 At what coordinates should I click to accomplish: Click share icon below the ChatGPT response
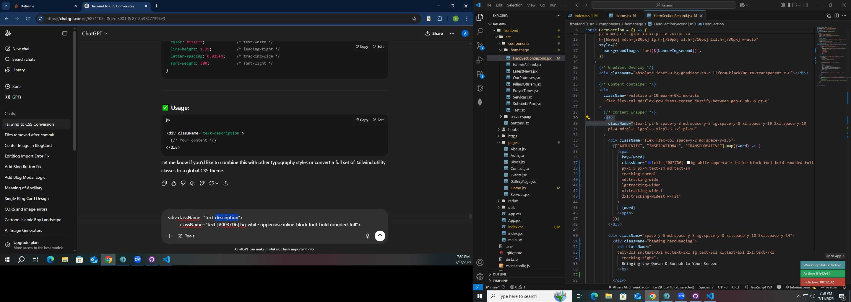tap(226, 183)
